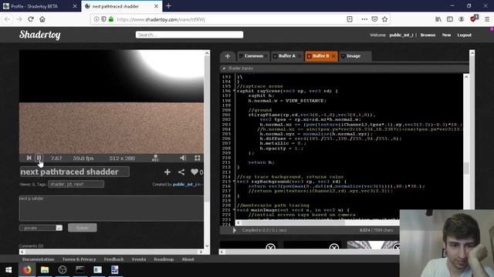Close the Buffer A tab
Viewport: 494px width, 277px height.
pos(299,56)
